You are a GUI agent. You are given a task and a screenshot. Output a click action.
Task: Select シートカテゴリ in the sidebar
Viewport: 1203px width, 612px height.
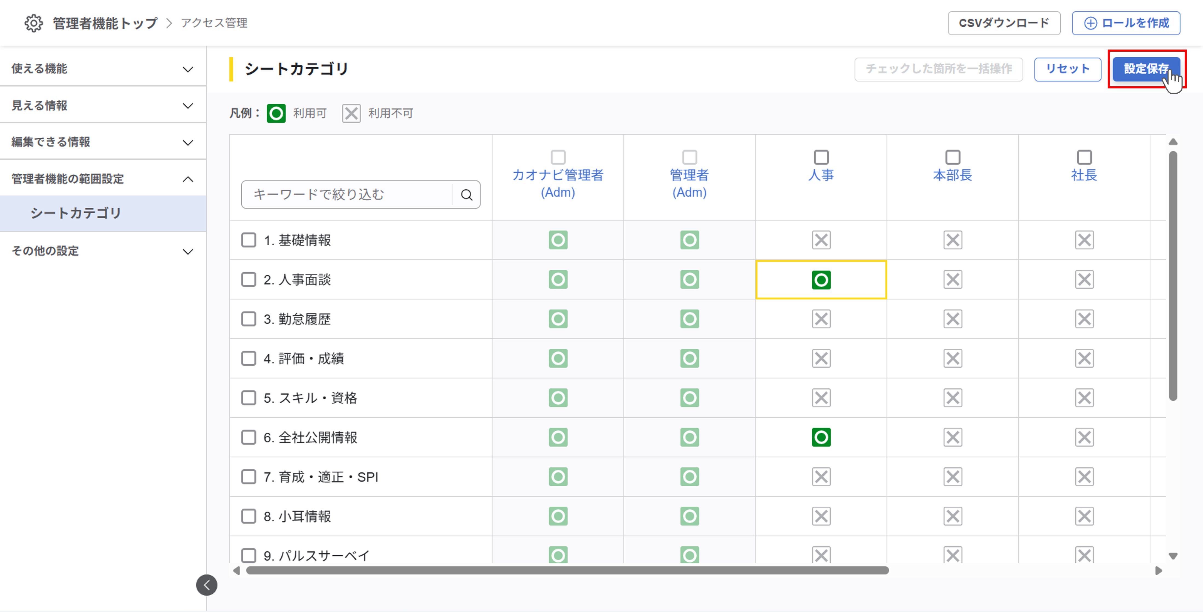click(76, 213)
